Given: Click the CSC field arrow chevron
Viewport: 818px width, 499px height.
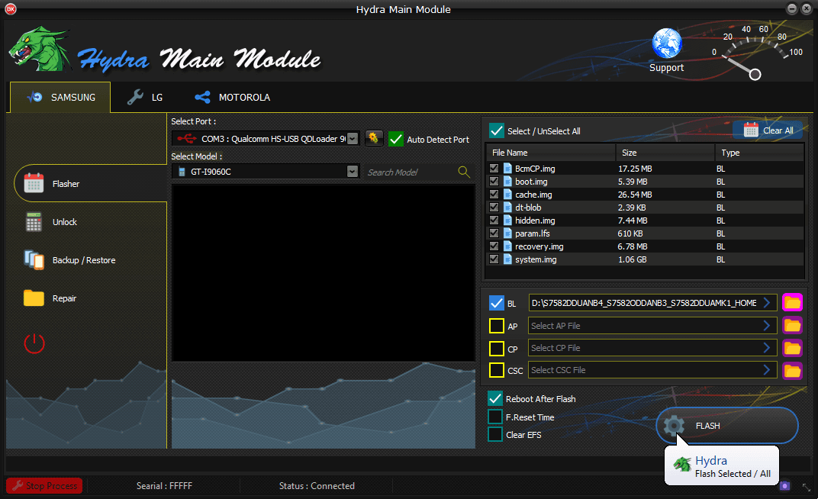Looking at the screenshot, I should point(766,370).
